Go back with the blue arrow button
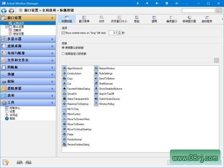This screenshot has width=224, height=168. click(x=4, y=11)
